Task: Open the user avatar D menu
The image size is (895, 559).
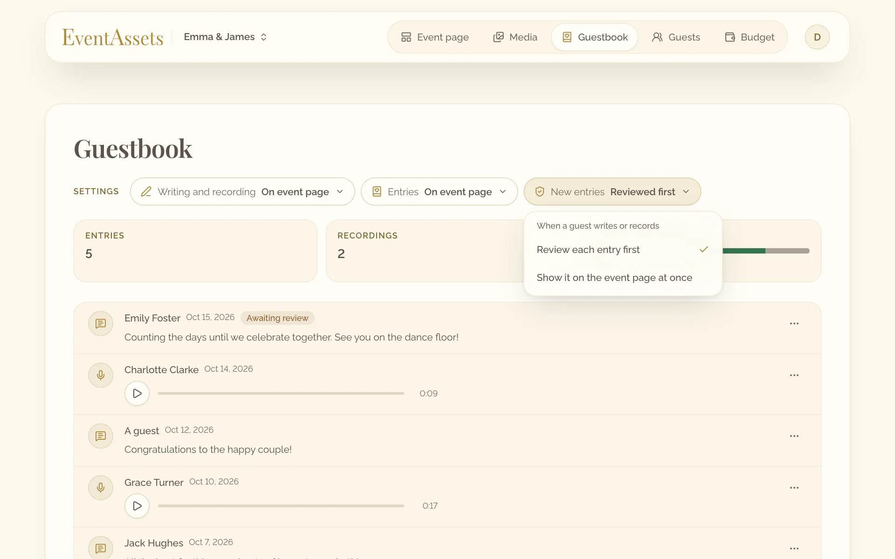Action: point(817,37)
